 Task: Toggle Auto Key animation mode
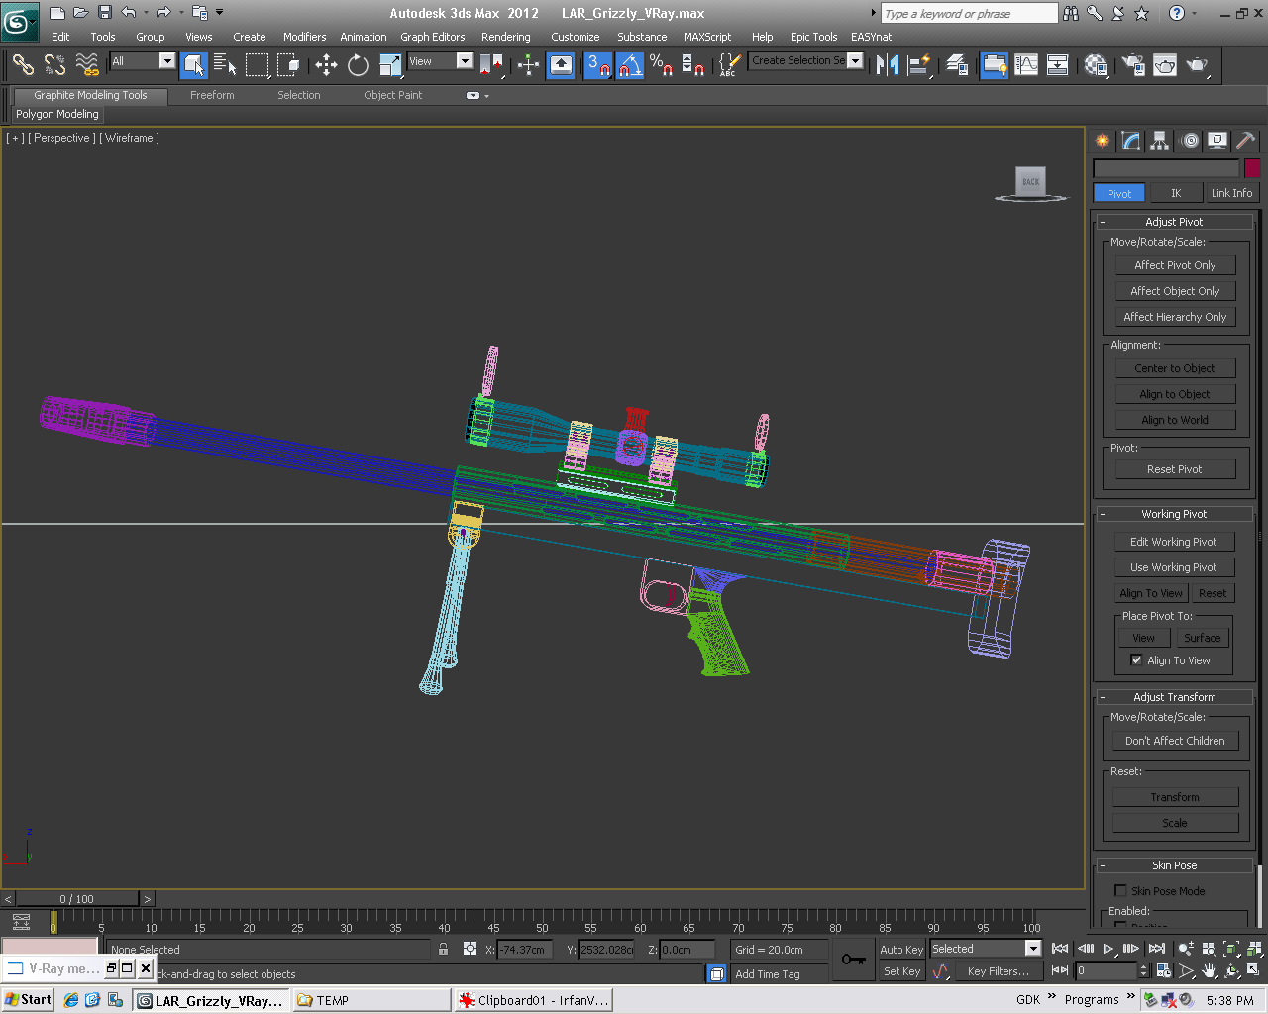point(901,950)
